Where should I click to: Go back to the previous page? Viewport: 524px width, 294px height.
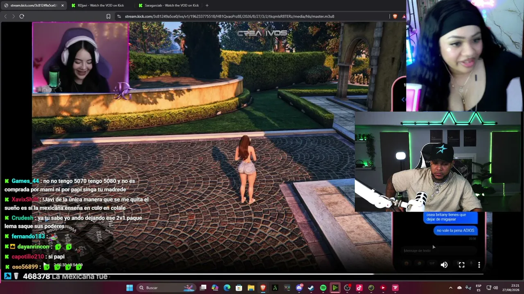[x=6, y=16]
